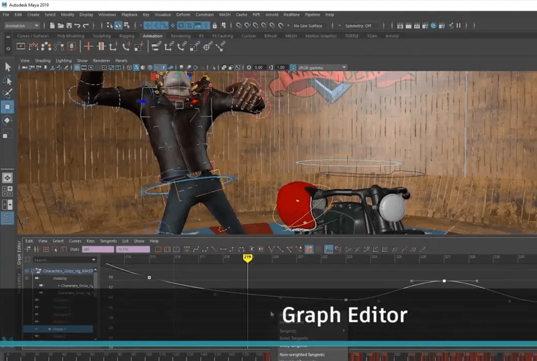Open the Tangents menu in Graph Editor
The image size is (537, 361).
pyautogui.click(x=108, y=241)
